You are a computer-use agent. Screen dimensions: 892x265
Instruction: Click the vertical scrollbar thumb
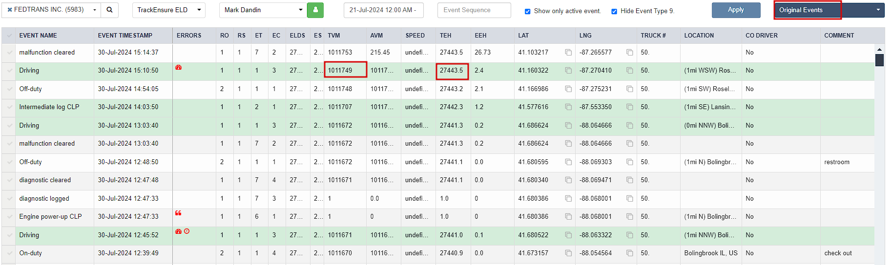[x=879, y=60]
